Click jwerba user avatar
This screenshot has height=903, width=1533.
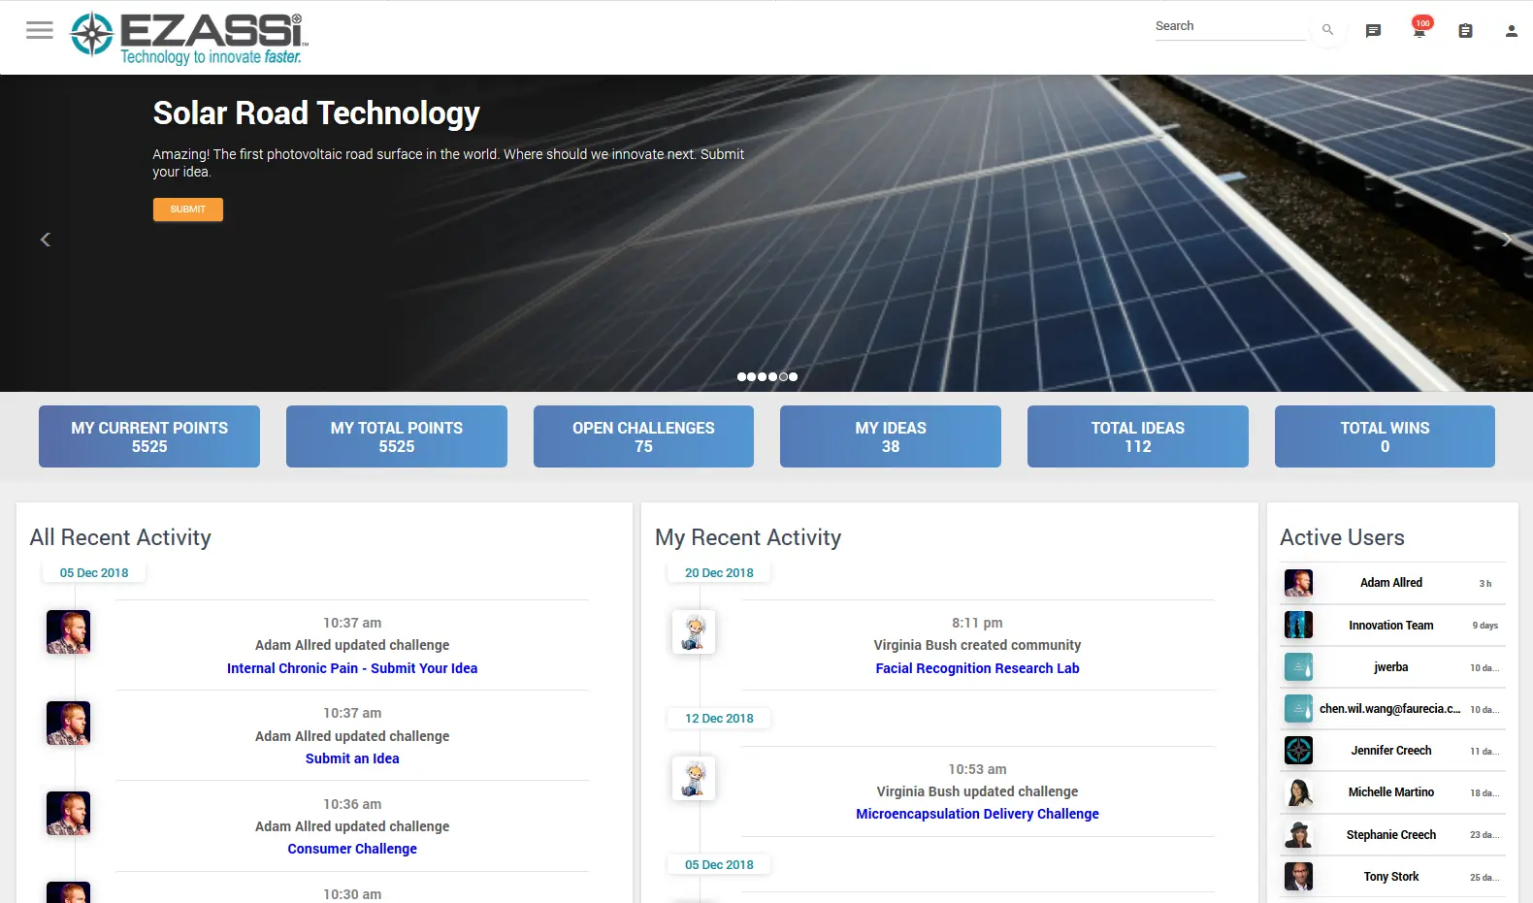click(x=1298, y=666)
